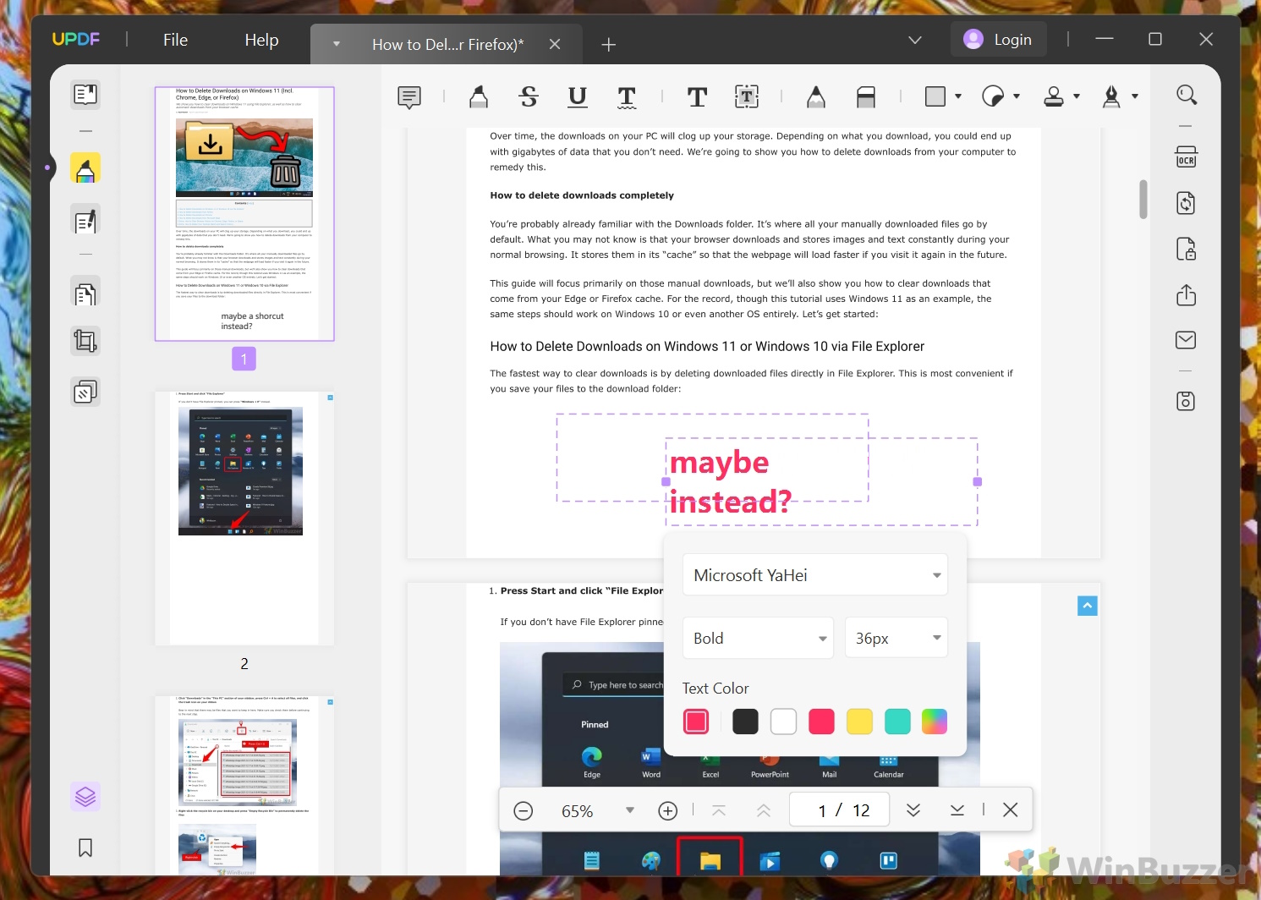The height and width of the screenshot is (900, 1261).
Task: Expand the sticker tool dropdown arrow
Action: pyautogui.click(x=1017, y=96)
